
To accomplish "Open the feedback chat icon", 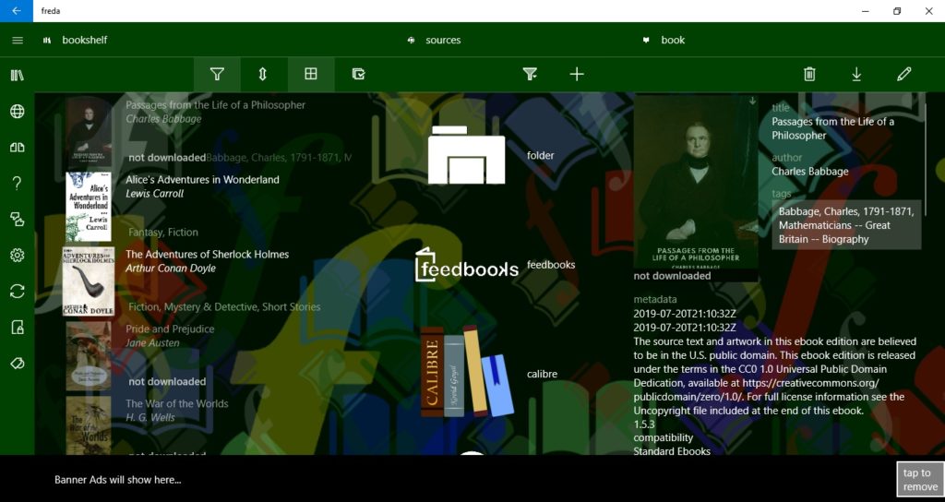I will pos(18,219).
